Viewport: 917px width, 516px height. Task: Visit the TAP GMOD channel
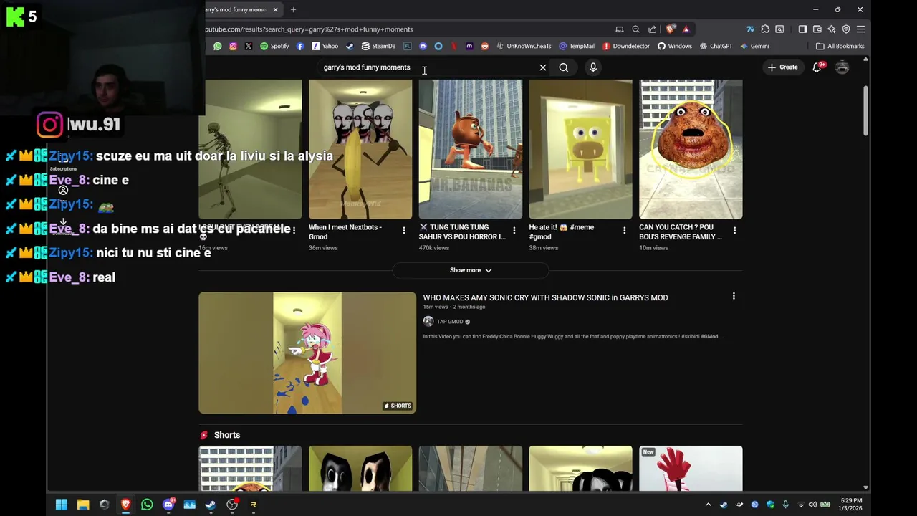tap(450, 322)
